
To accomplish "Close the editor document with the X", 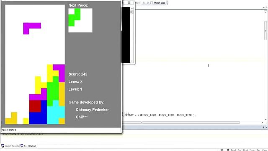I will [x=266, y=7].
